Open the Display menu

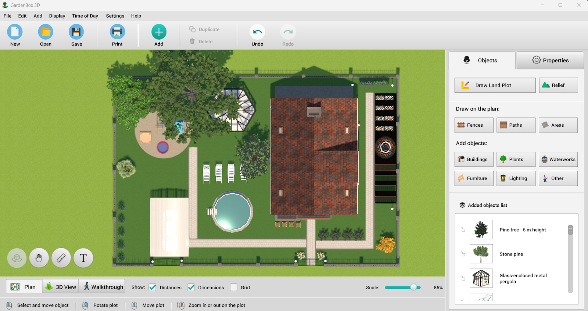click(57, 16)
